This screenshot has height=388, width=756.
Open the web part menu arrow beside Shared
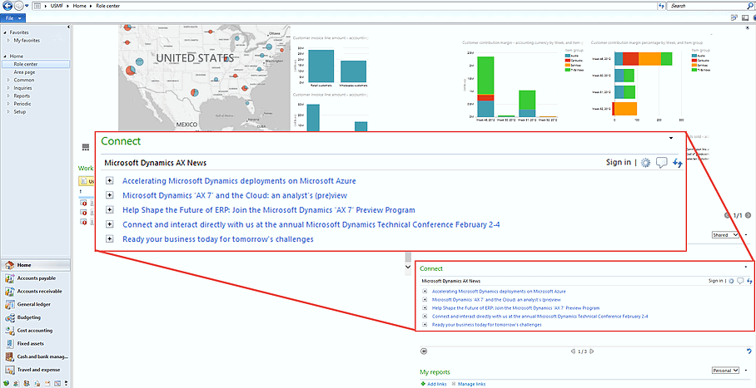click(746, 235)
